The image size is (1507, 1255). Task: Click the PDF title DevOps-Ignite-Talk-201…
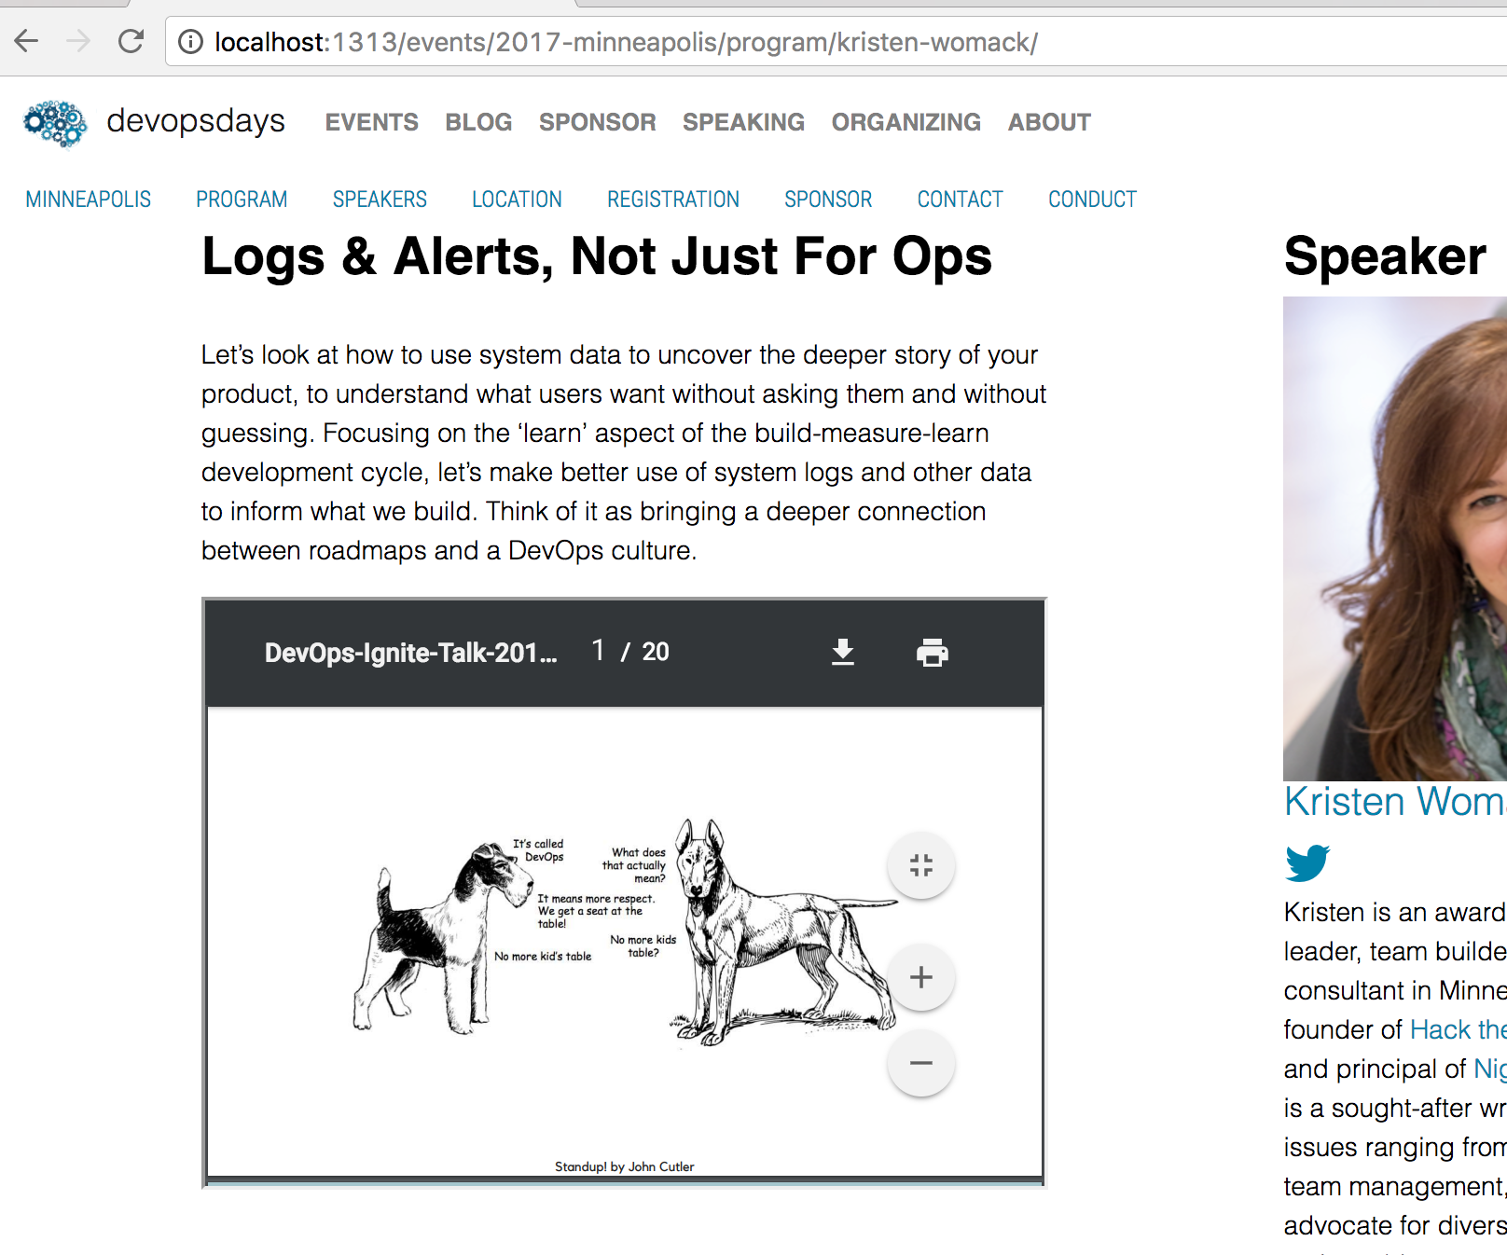click(411, 653)
